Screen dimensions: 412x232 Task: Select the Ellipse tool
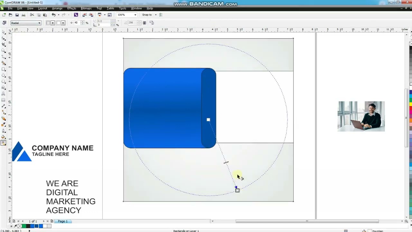(4, 75)
